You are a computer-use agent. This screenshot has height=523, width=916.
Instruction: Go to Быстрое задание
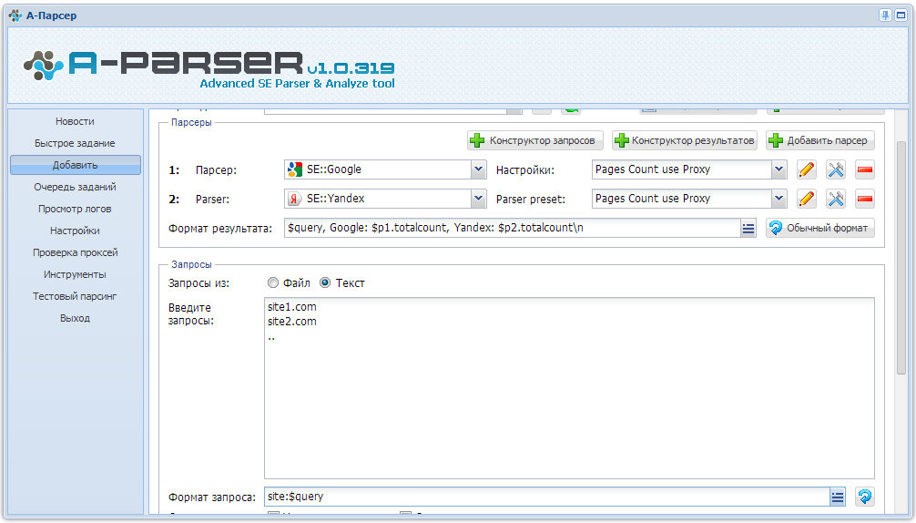[75, 143]
